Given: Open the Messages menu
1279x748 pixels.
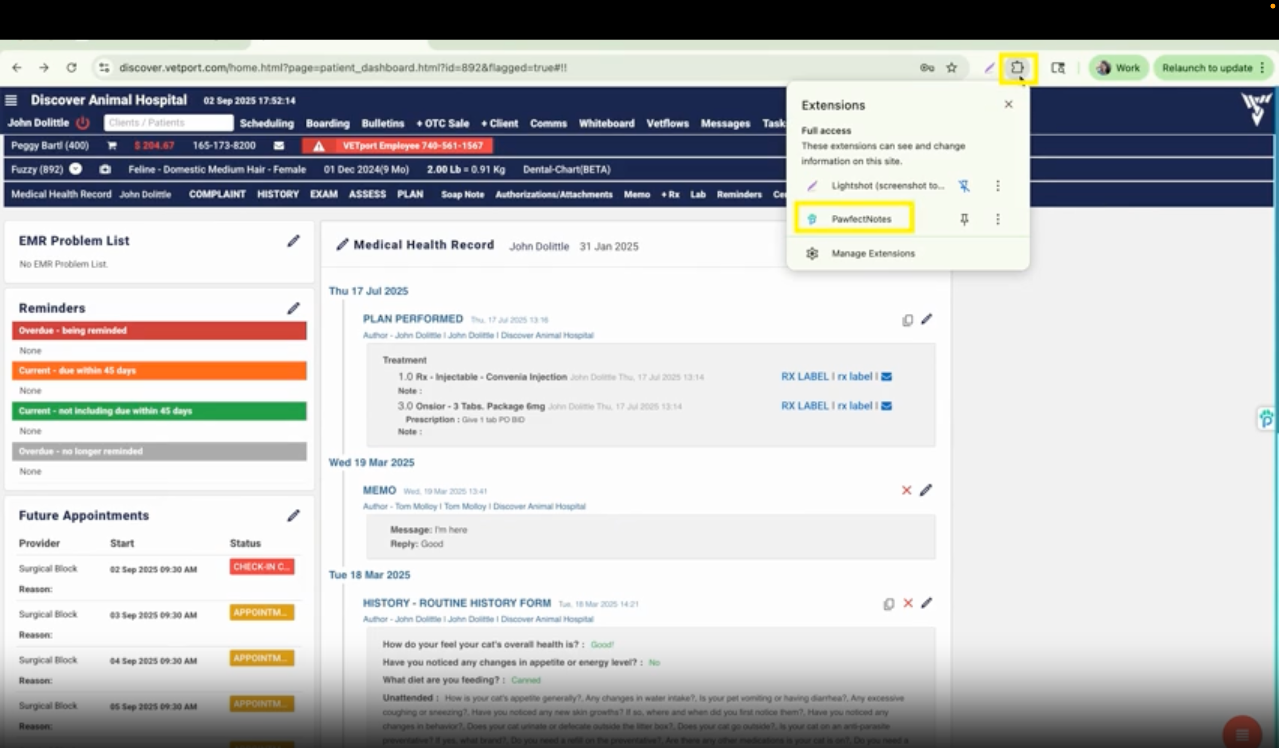Looking at the screenshot, I should (725, 123).
